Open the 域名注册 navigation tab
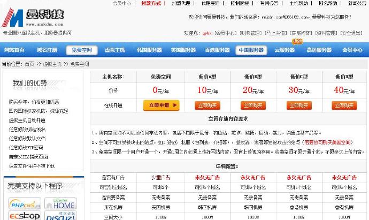369x220 pixels. [47, 50]
